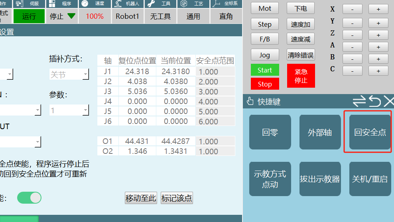Viewport: 394px width, 222px height.
Task: Click the 通用 process indicator
Action: [x=193, y=16]
